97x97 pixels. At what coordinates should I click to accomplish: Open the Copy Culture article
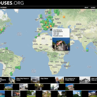pyautogui.click(x=44, y=79)
